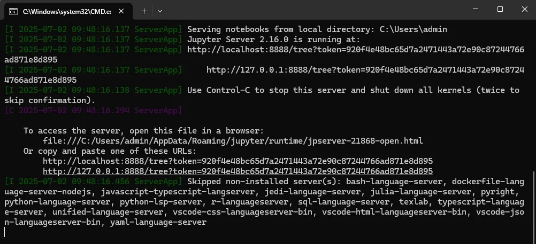This screenshot has height=244, width=536.
Task: Minimize the terminal window
Action: 475,9
